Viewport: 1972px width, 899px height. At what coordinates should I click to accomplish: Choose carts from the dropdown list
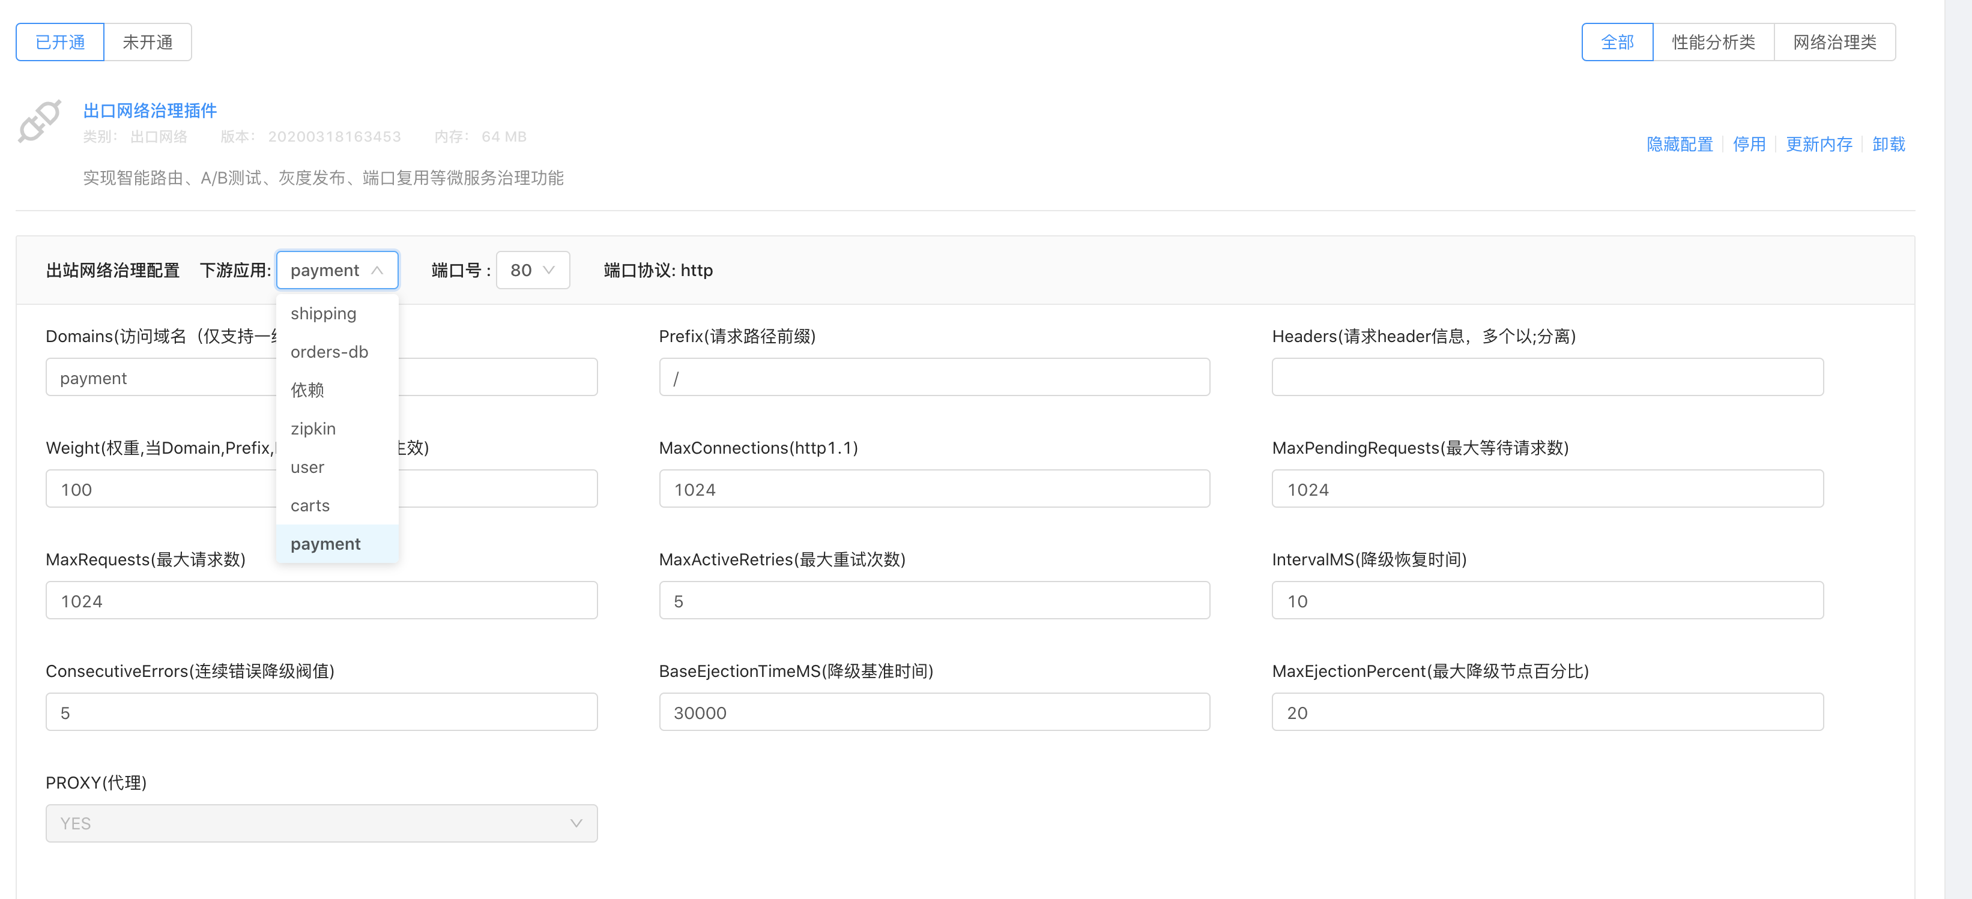click(337, 505)
